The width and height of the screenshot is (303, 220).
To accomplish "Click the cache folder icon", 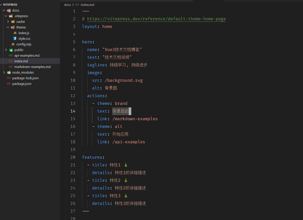I will 13,22.
